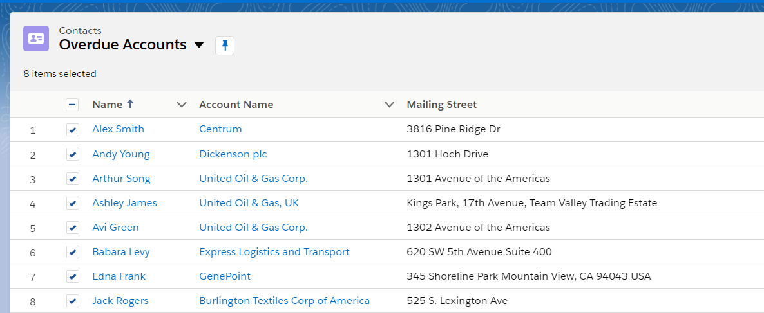Open the Avi Green contact
764x313 pixels.
pos(115,227)
